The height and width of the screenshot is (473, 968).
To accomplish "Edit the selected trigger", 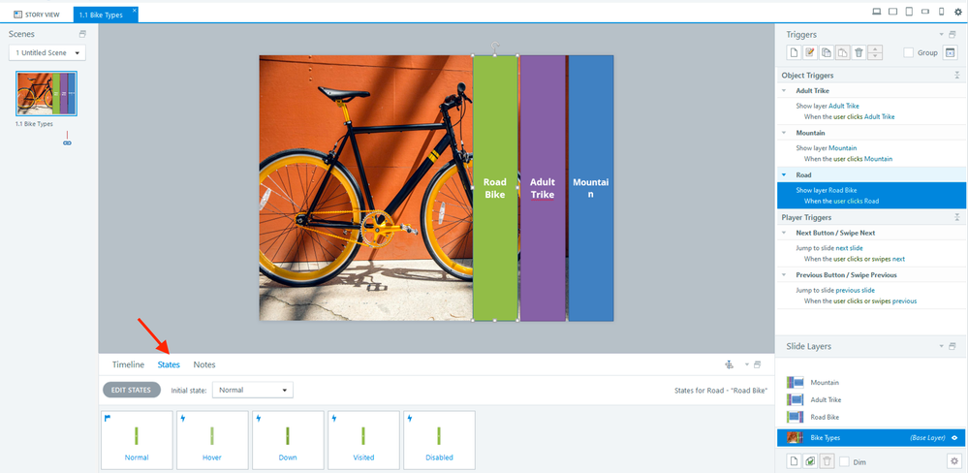I will coord(811,52).
